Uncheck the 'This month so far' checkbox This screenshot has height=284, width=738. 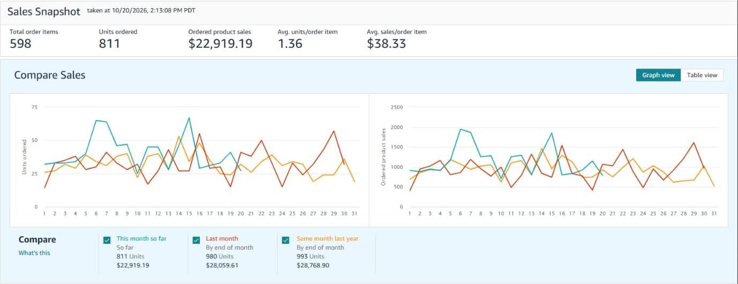[107, 240]
